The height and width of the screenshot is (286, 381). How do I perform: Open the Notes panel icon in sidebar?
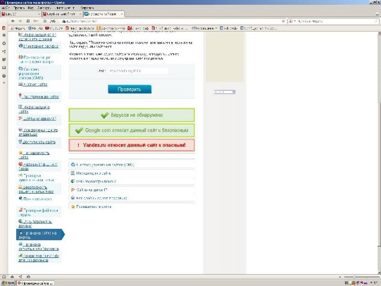tap(4, 60)
